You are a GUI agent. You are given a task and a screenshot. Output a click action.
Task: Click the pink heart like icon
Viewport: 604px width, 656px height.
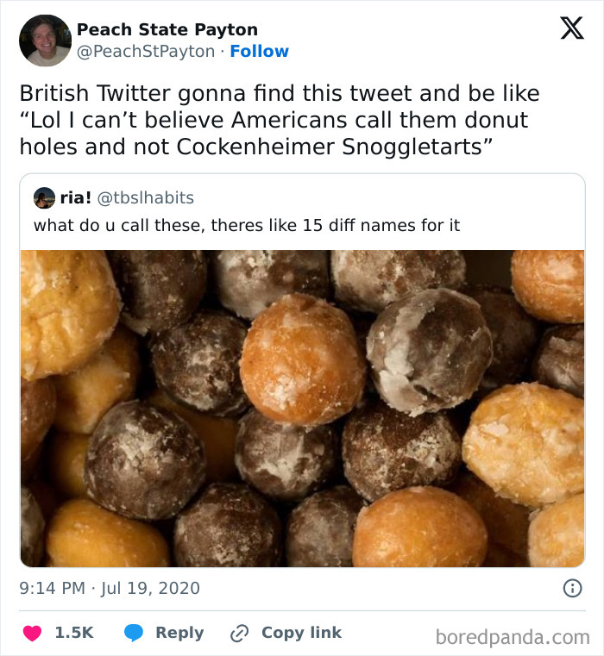pos(31,633)
